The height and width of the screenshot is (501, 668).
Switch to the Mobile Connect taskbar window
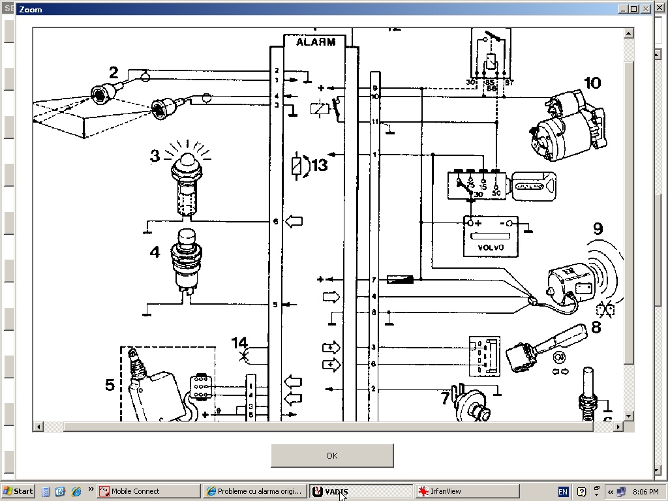(x=149, y=491)
